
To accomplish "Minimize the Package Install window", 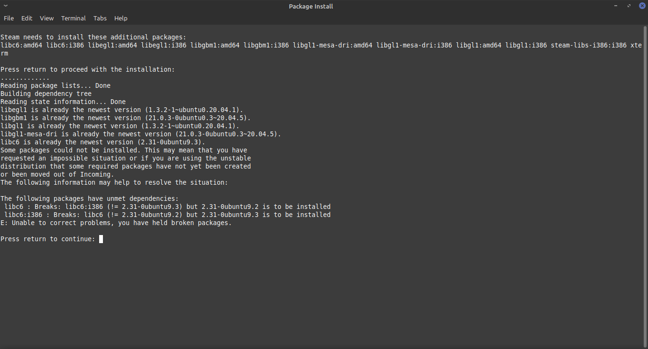I will coord(616,6).
